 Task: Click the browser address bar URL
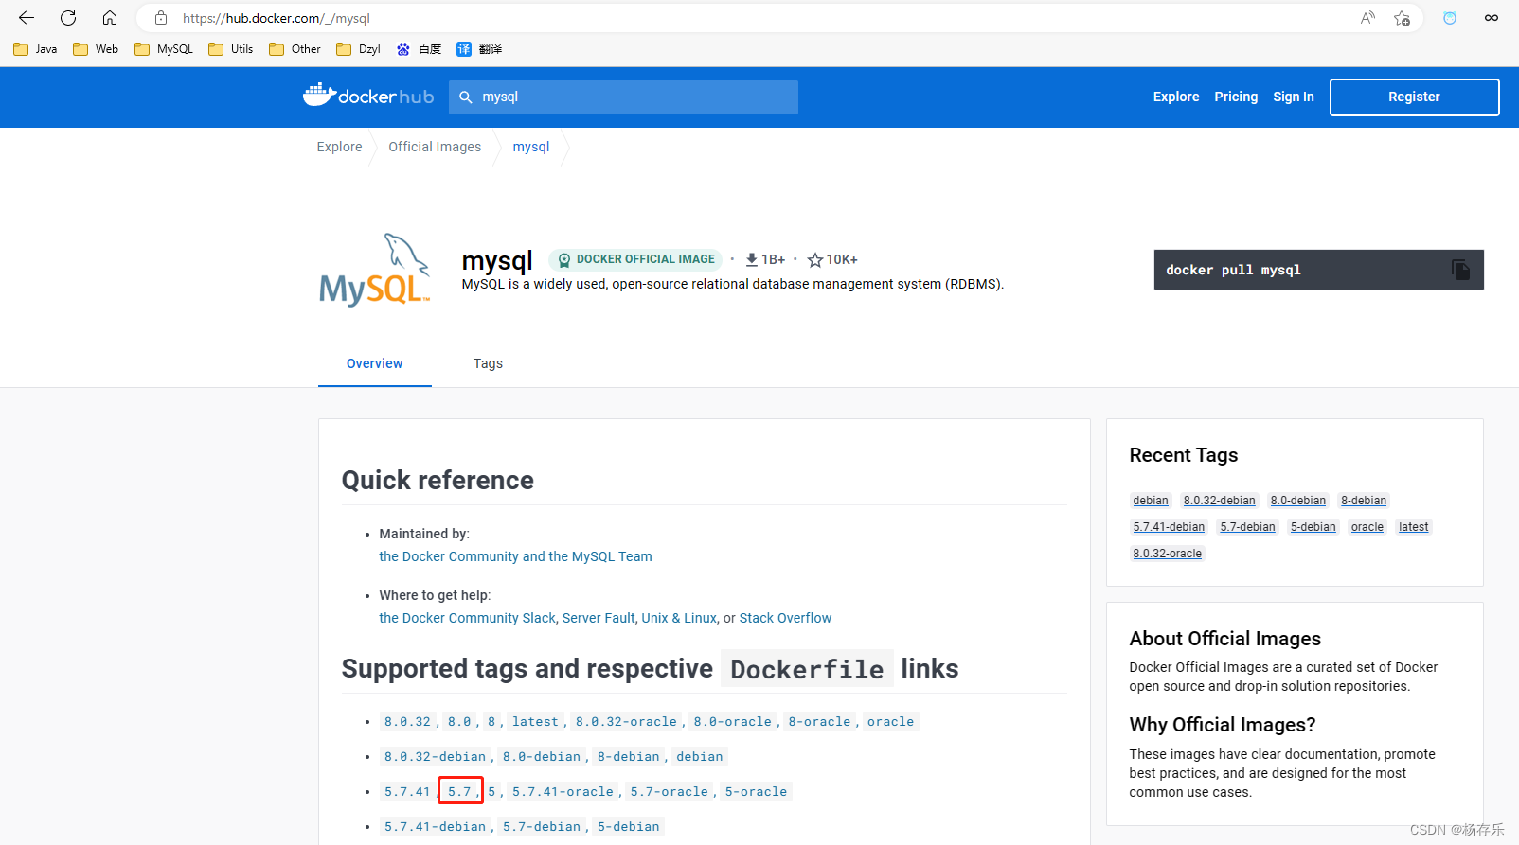click(x=277, y=18)
